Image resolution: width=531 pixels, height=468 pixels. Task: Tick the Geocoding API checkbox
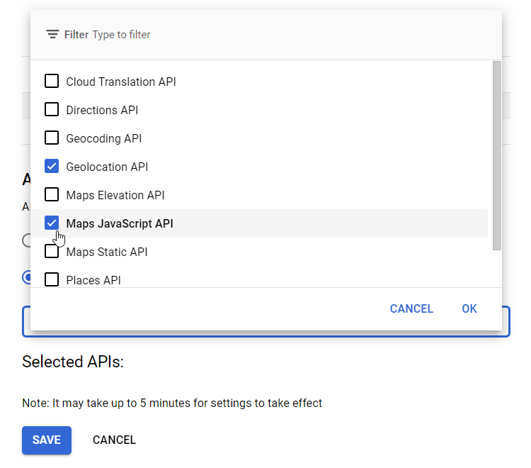tap(52, 138)
